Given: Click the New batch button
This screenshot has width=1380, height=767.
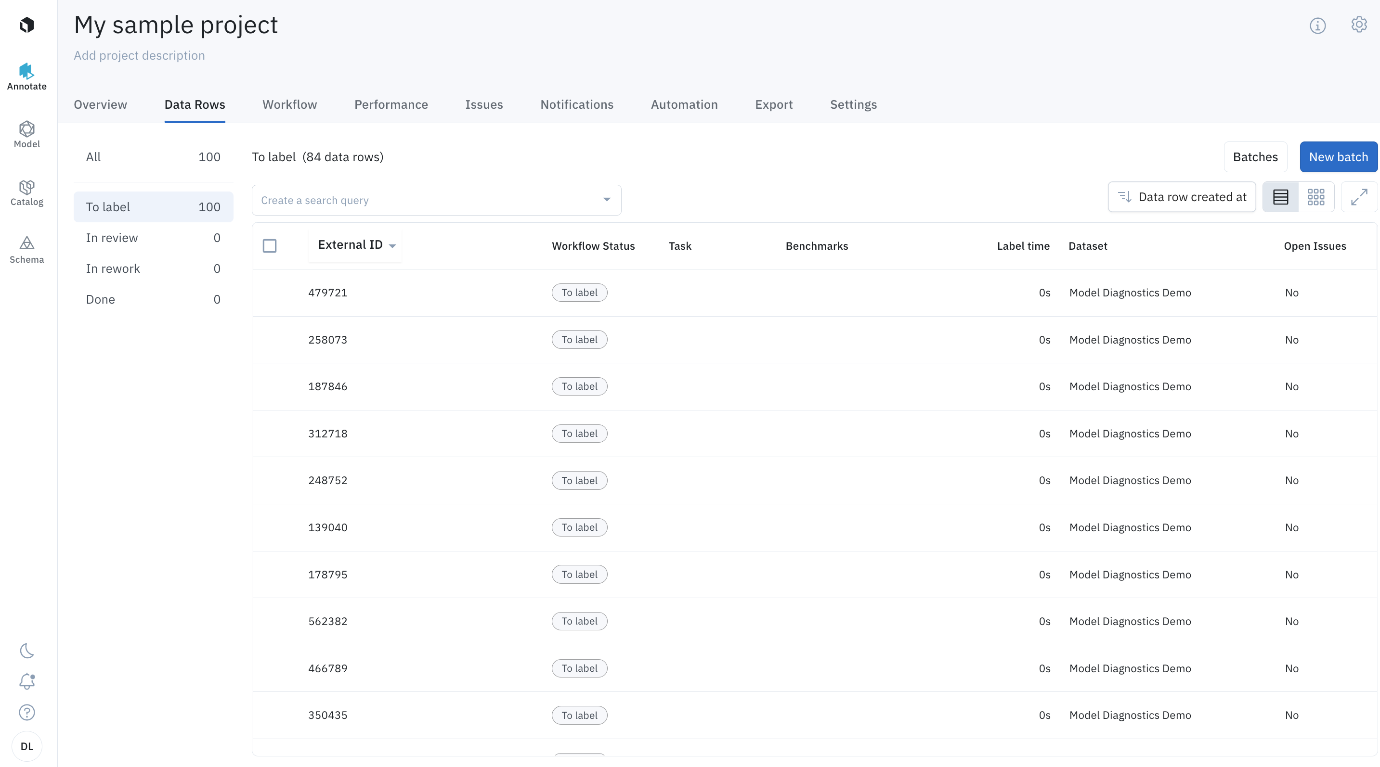Looking at the screenshot, I should click(x=1338, y=157).
